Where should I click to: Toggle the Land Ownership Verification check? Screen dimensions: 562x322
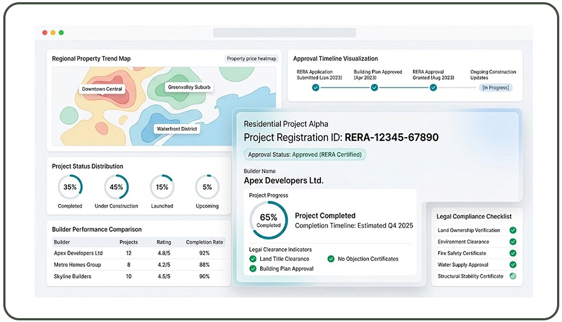pyautogui.click(x=513, y=230)
